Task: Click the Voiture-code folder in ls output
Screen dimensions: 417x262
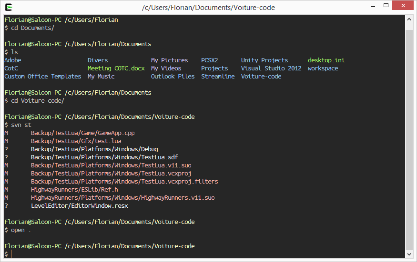Action: point(261,77)
